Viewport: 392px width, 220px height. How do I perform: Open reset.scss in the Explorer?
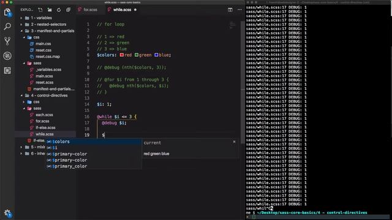[x=45, y=82]
